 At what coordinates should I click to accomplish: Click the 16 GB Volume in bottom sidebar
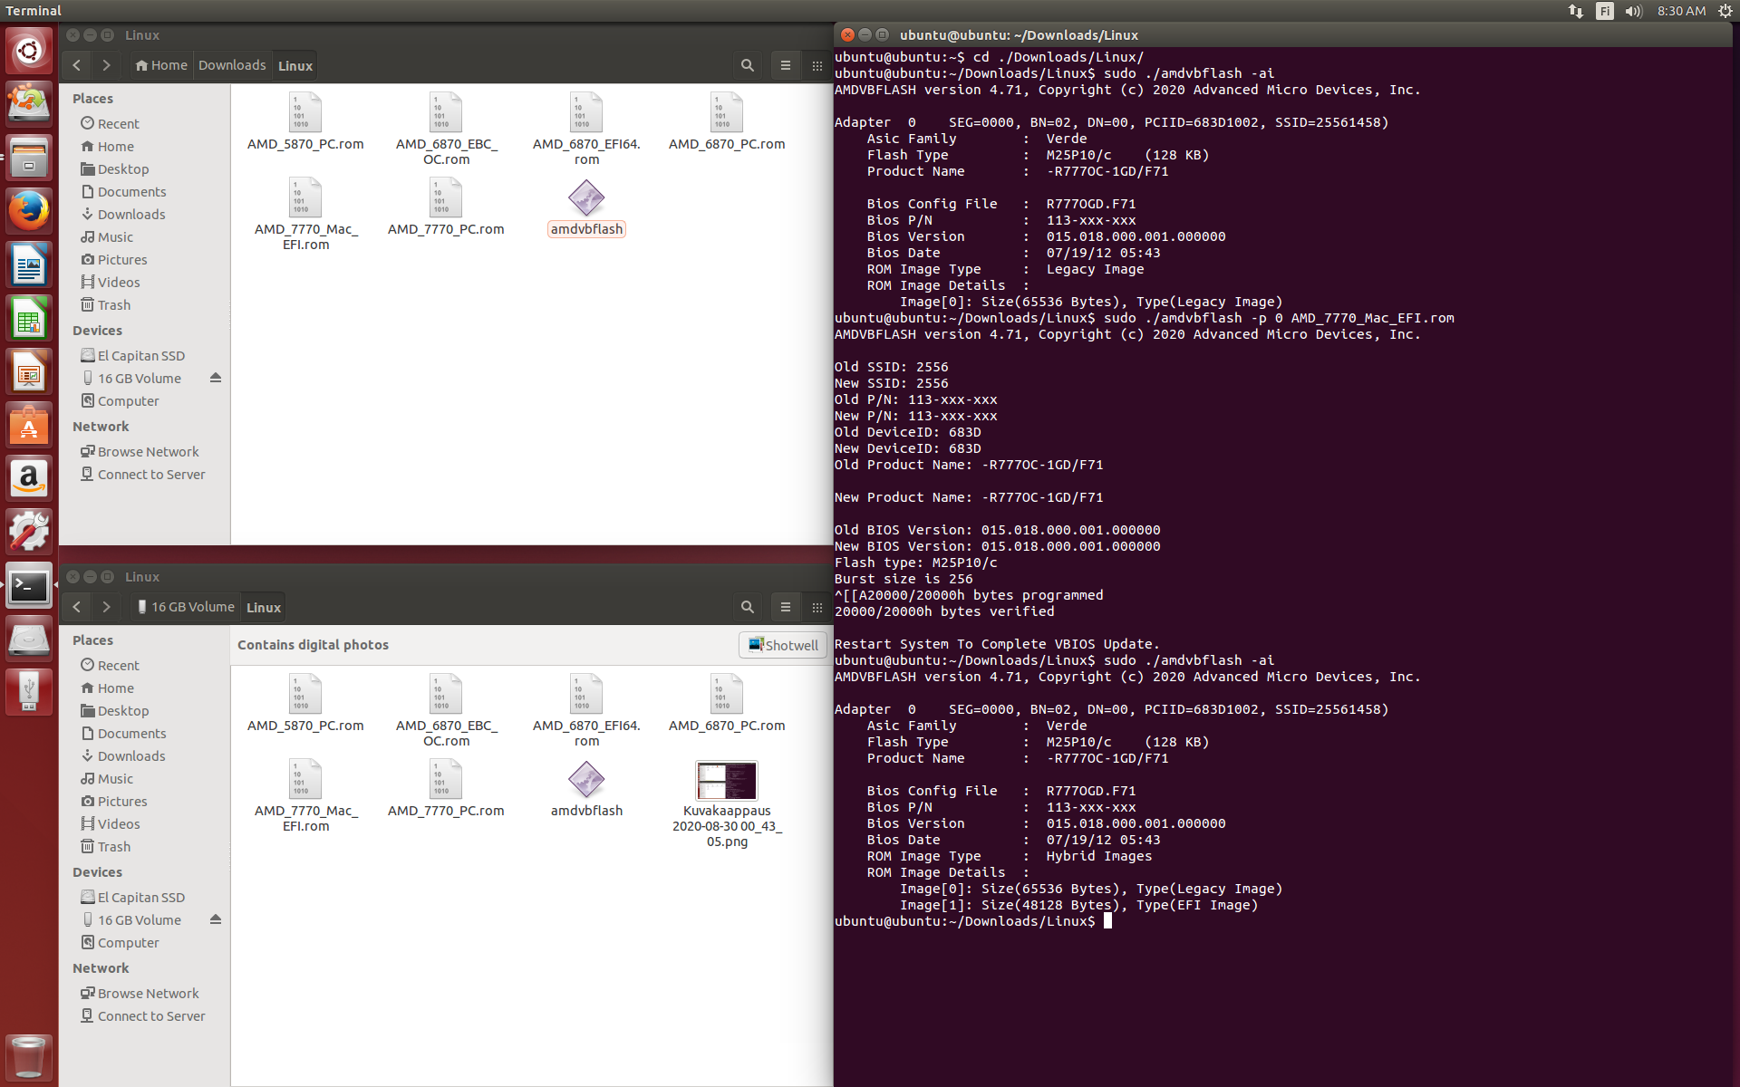tap(139, 920)
